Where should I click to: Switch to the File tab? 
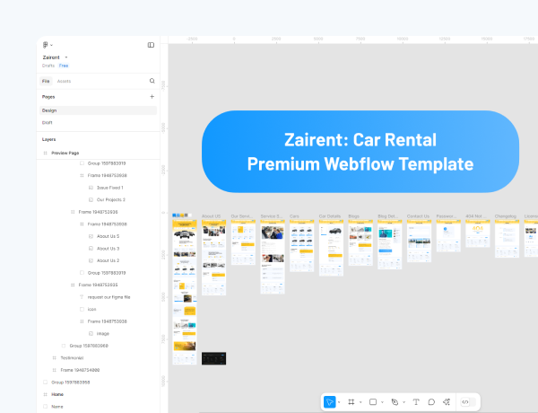tap(46, 81)
